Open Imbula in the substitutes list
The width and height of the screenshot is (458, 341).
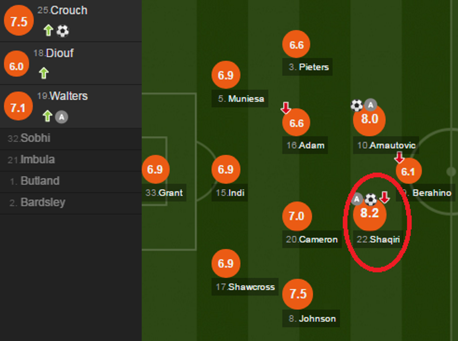pos(37,160)
